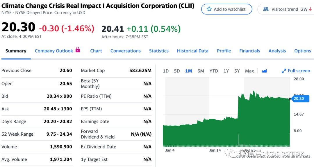Click the full screen expand arrows icon
Screen dimensions: 314x167
(x=284, y=71)
